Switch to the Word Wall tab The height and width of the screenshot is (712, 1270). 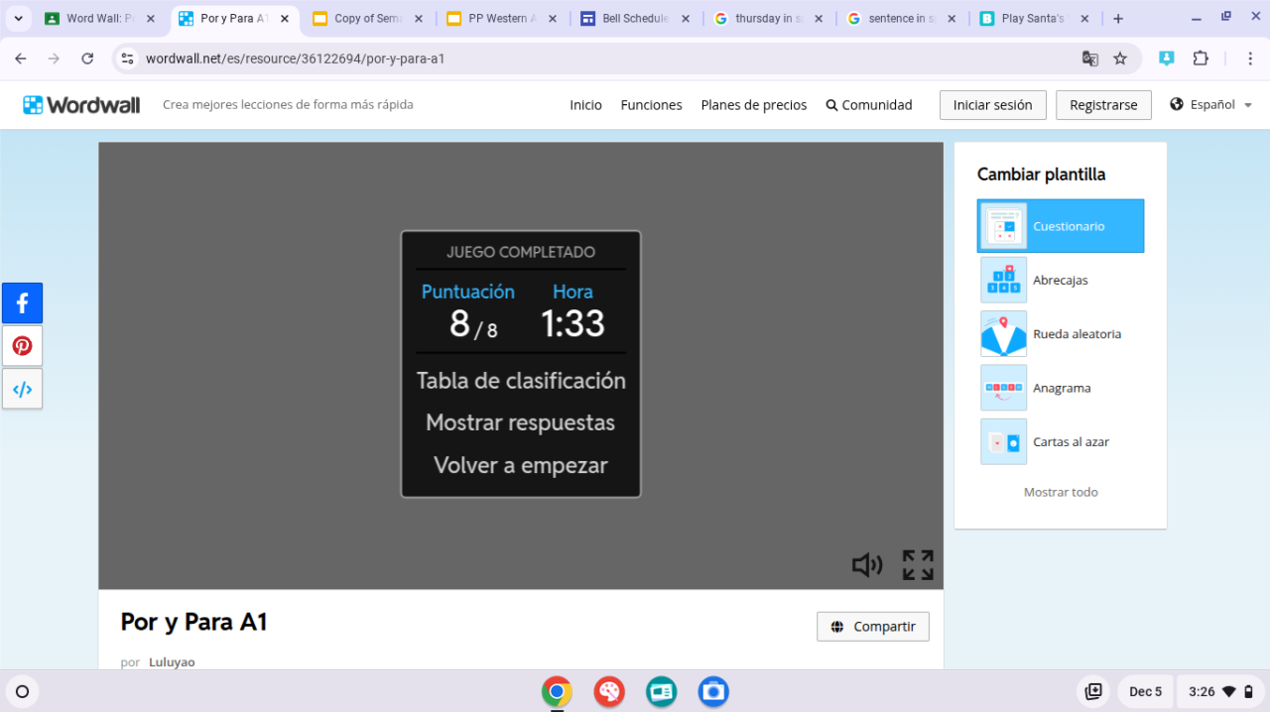point(99,18)
